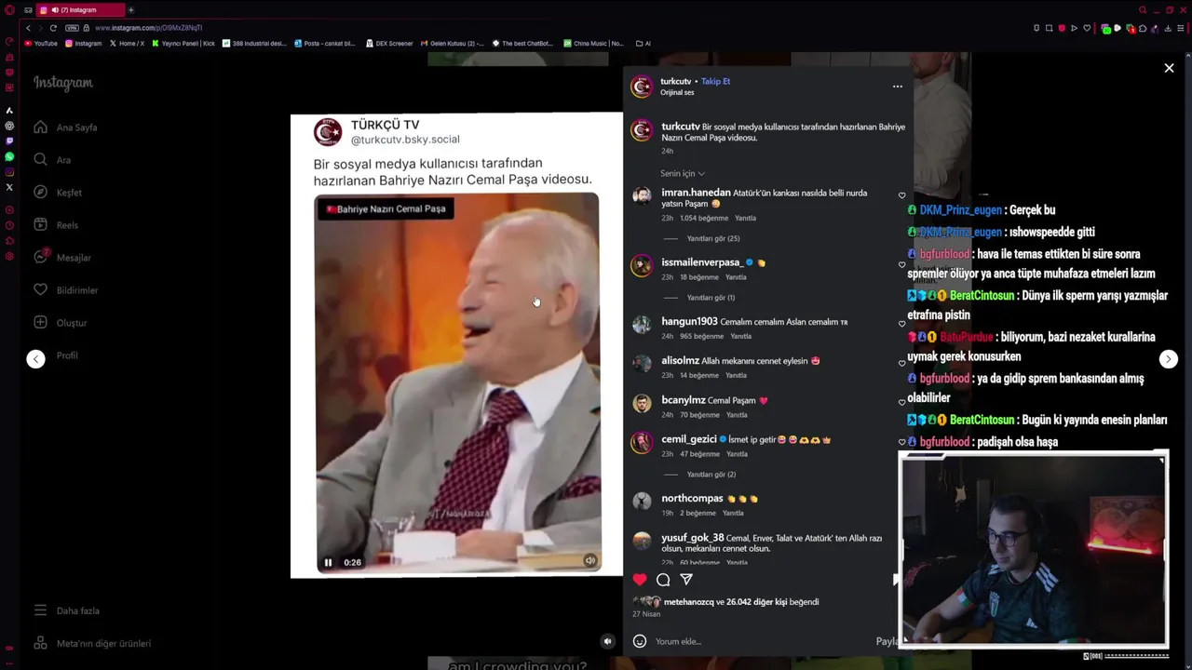Open Daha fazla menu in sidebar
1192x670 pixels.
tap(77, 610)
